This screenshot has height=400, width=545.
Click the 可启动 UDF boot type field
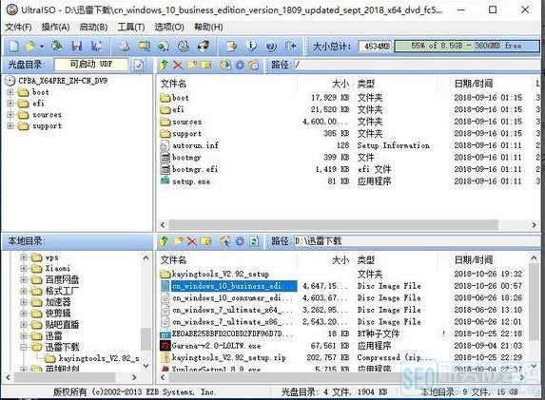91,65
